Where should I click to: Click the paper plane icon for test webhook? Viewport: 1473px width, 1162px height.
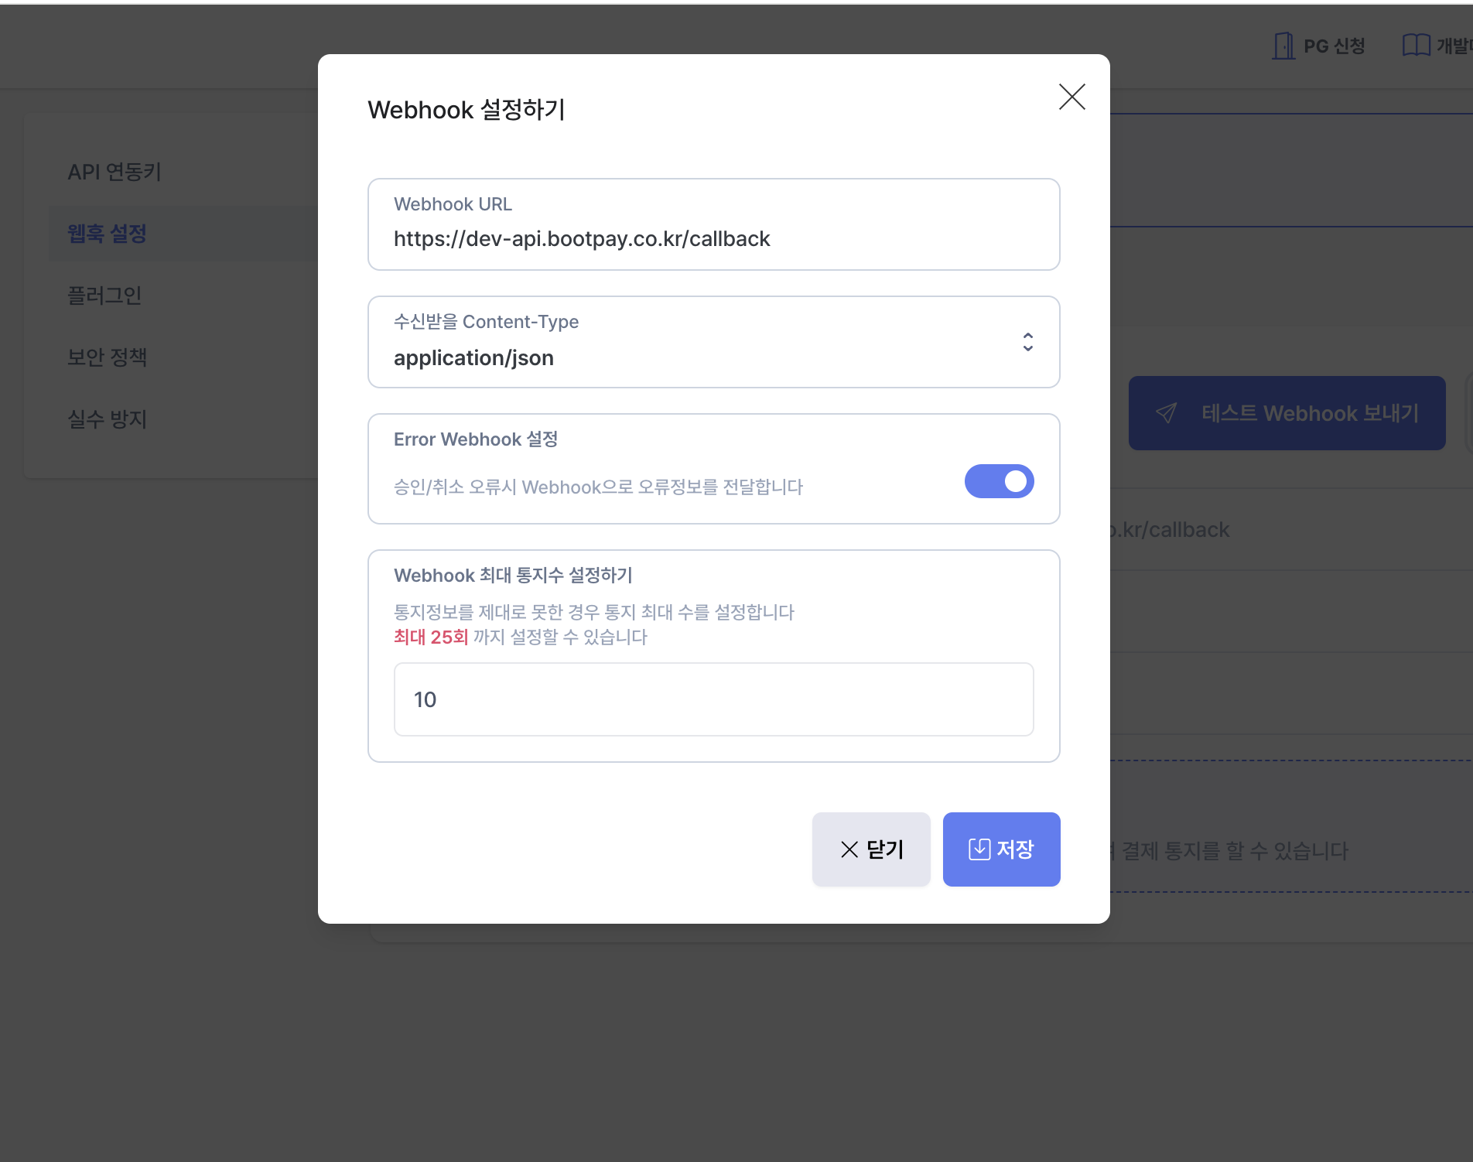point(1166,413)
